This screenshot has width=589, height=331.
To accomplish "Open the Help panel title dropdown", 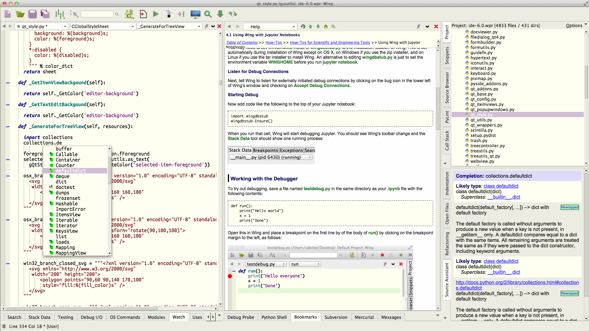I will [270, 26].
